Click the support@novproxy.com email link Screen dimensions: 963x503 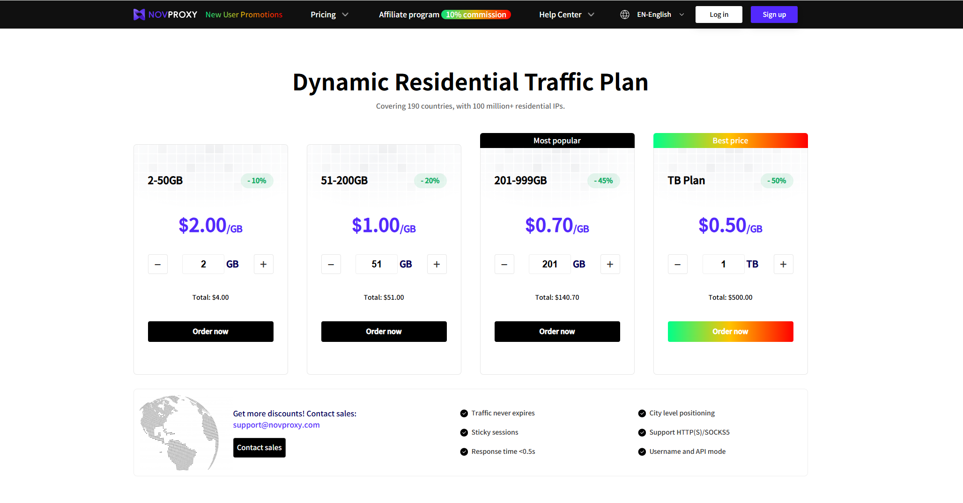point(276,425)
